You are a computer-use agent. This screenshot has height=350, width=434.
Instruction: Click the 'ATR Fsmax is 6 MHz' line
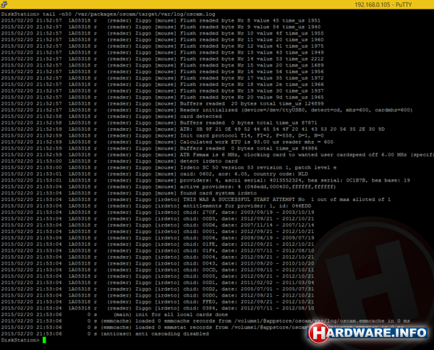217,155
